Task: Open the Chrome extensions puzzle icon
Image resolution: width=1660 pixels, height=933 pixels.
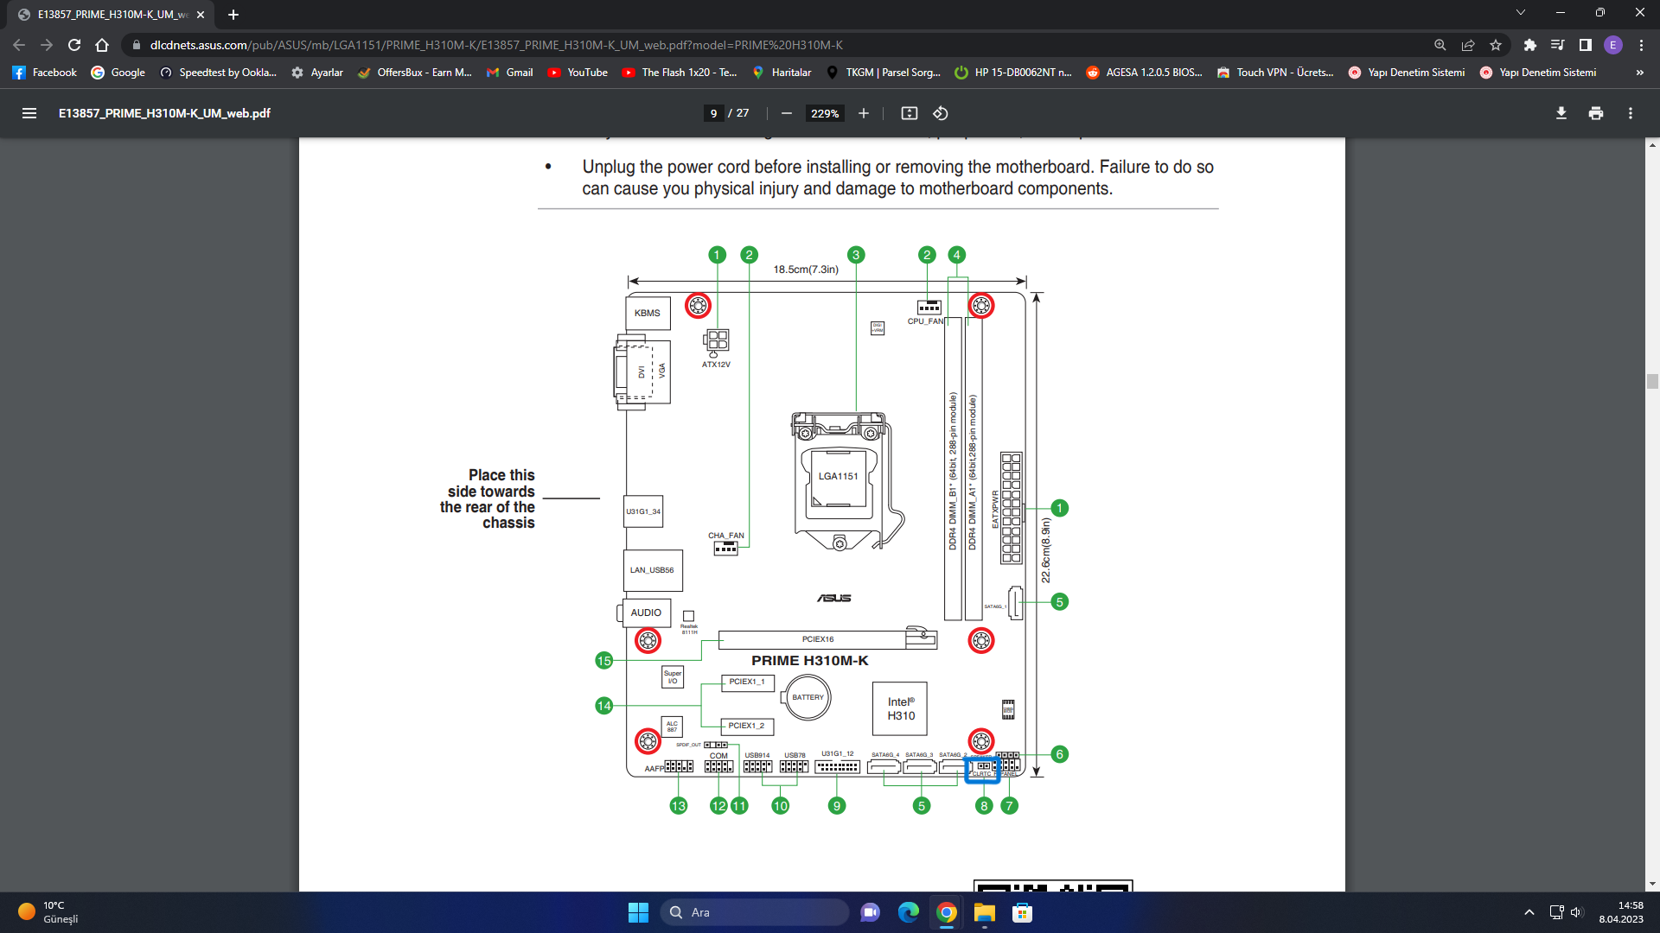Action: click(x=1530, y=45)
